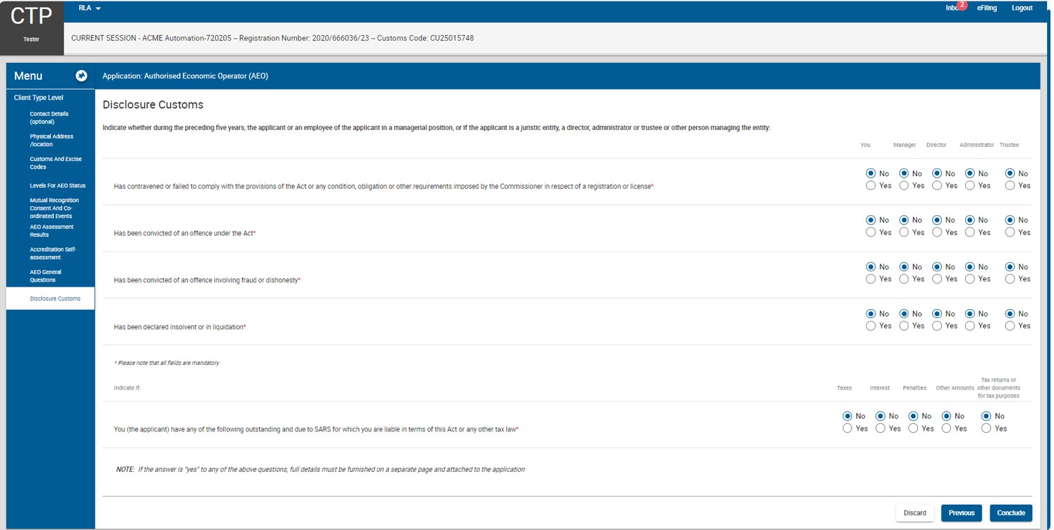
Task: Click 'Application: Authorised Economic Operator (AEO)' title
Action: click(x=185, y=76)
